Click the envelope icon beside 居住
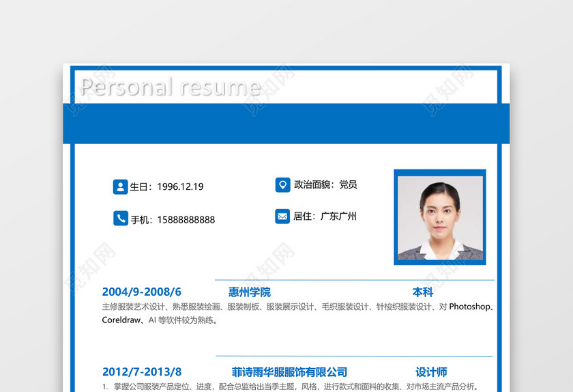 [x=282, y=216]
